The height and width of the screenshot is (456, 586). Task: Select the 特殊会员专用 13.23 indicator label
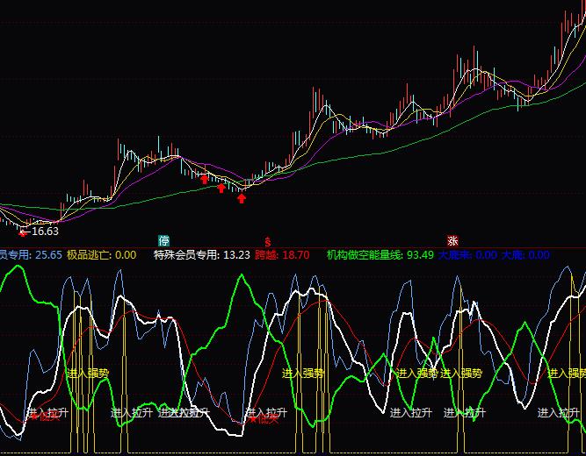[201, 255]
